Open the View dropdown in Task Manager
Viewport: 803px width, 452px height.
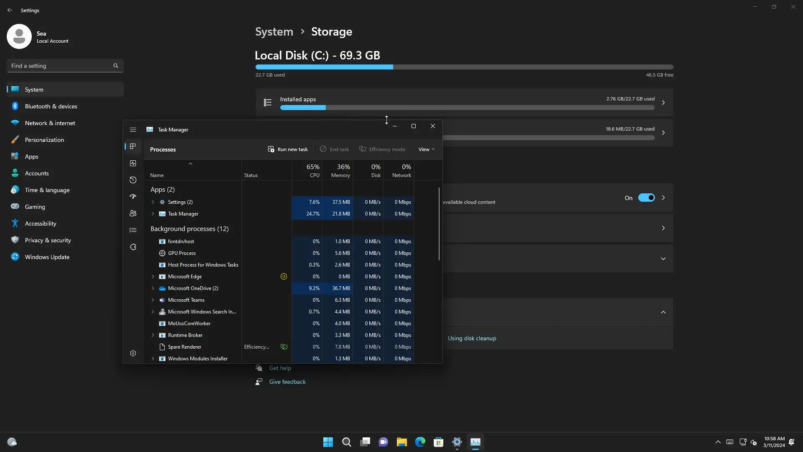coord(426,149)
